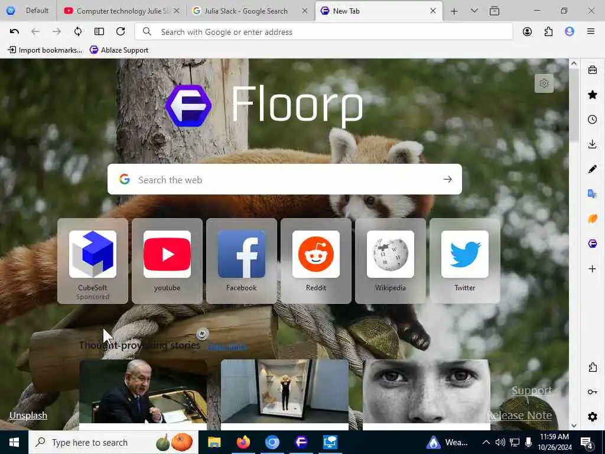Viewport: 605px width, 454px height.
Task: Click the address bar input field
Action: pyautogui.click(x=324, y=32)
